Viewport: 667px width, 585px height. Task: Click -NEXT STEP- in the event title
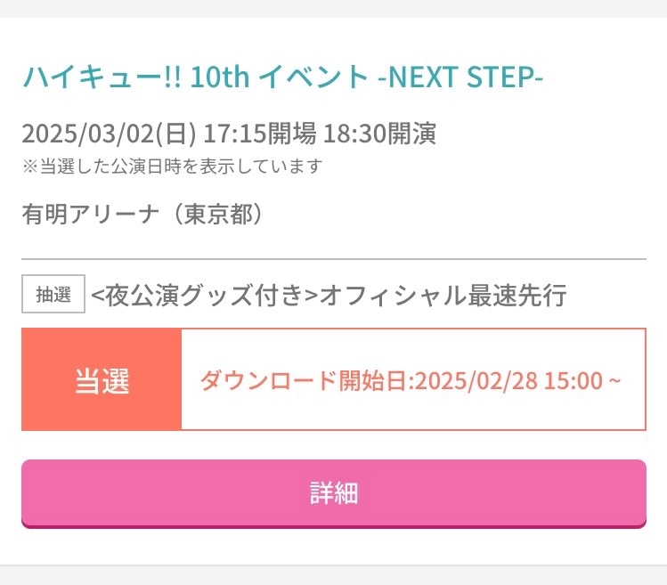pos(460,78)
